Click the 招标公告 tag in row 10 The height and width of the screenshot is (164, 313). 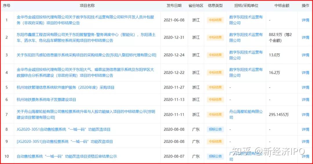pyautogui.click(x=215, y=156)
